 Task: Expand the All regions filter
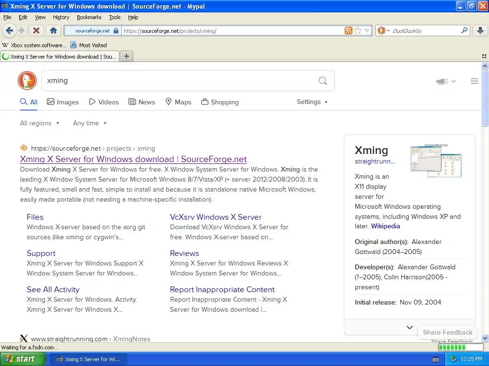(x=40, y=123)
